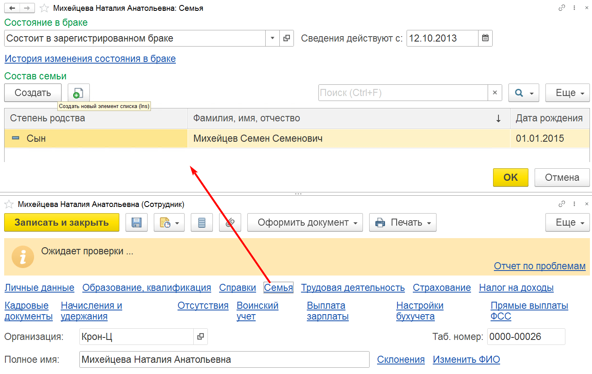Open the create-based-on document icon menu
This screenshot has height=374, width=592.
point(169,222)
